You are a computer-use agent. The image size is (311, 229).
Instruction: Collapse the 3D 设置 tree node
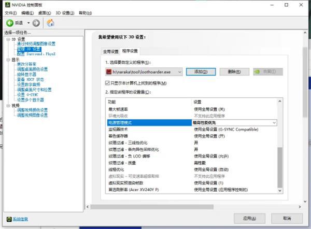7,39
